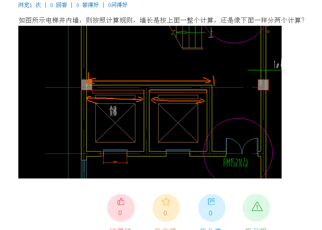This screenshot has height=230, width=322.
Task: Click the blue share icon
Action: click(211, 202)
